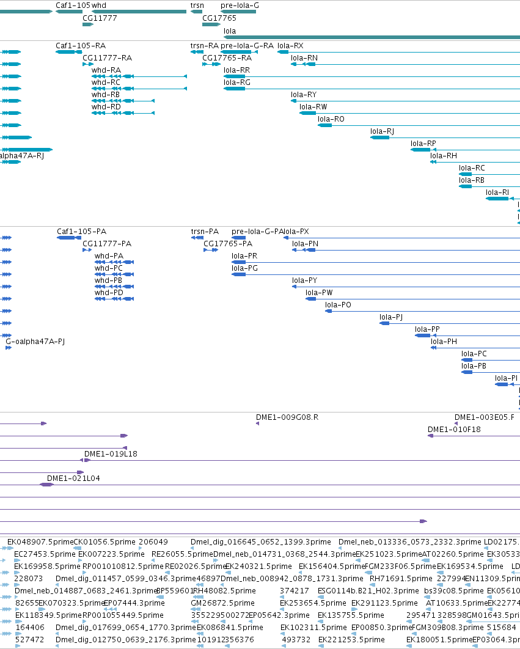Open the pre-lola-G gene feature

pos(238,12)
